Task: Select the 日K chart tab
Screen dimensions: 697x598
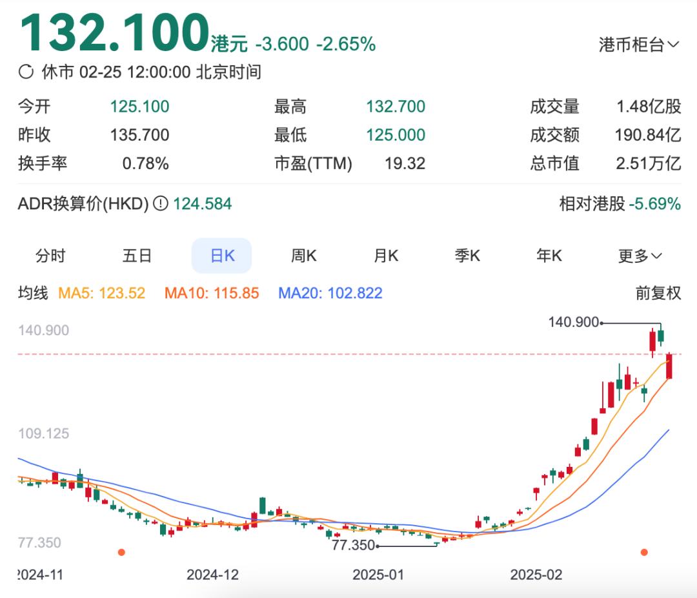Action: [222, 256]
